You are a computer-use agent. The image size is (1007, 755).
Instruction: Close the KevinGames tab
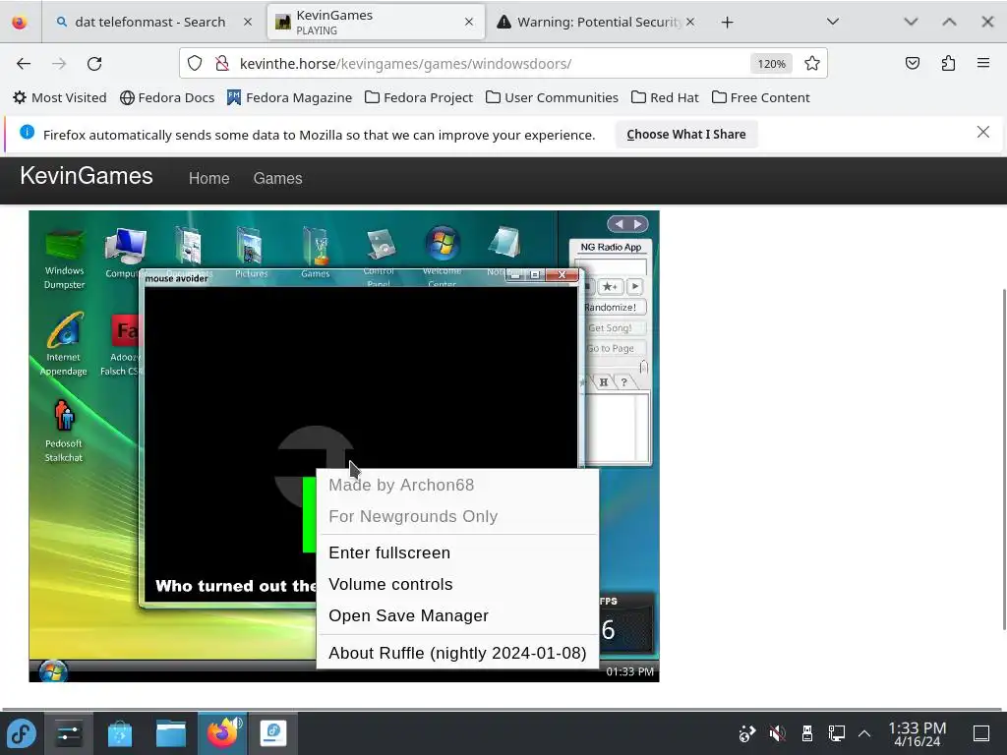tap(469, 22)
